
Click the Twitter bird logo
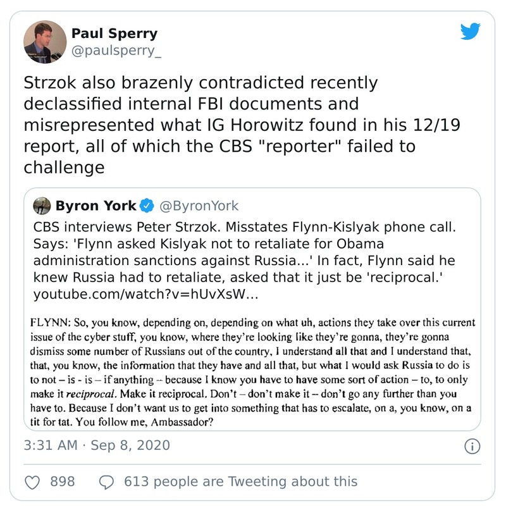coord(470,32)
